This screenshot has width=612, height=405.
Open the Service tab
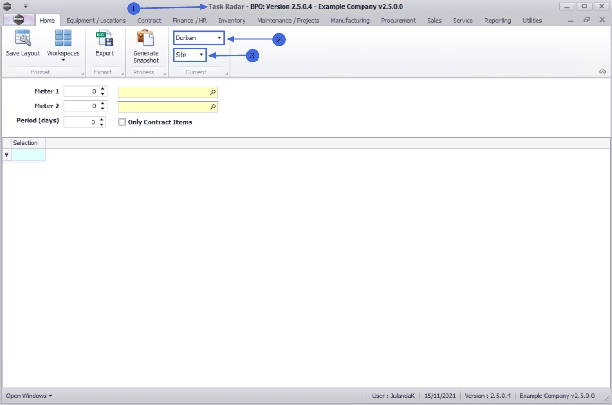pos(463,21)
